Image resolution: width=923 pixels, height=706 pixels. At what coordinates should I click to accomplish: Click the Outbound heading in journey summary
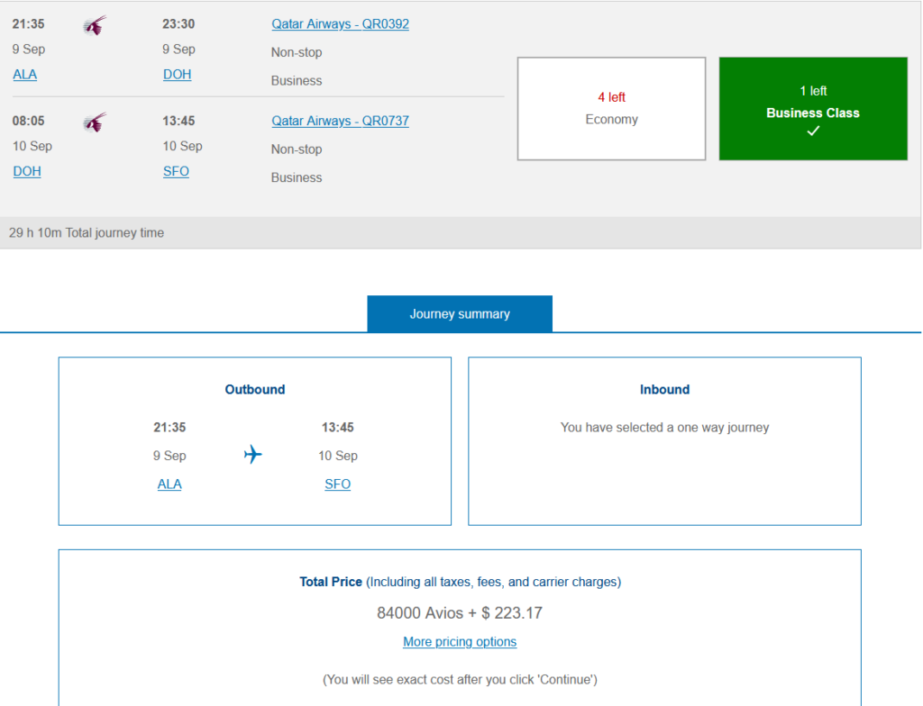(x=255, y=390)
